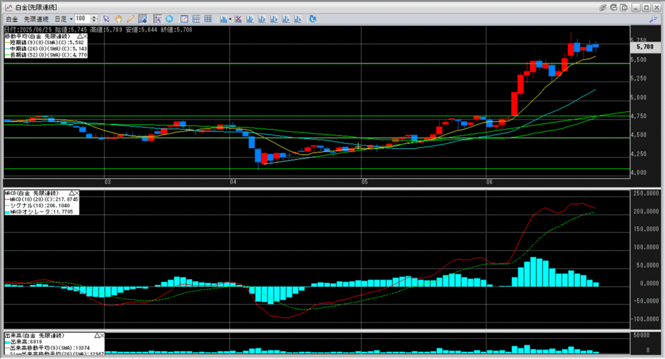Collapse the moving average legend triangle
665x359 pixels.
[x=79, y=36]
